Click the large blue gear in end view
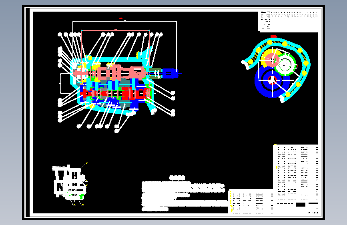Viewport: 347px width, 225px height. [272, 81]
